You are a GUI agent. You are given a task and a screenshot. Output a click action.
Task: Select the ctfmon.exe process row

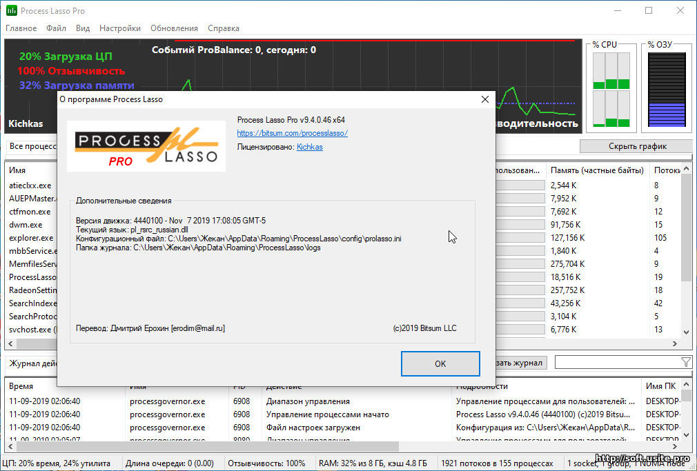[30, 212]
